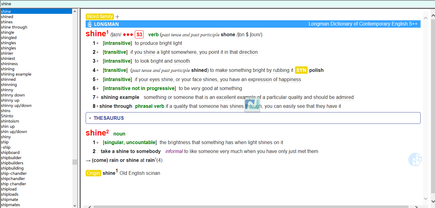The width and height of the screenshot is (435, 208).
Task: Click the red frequency dots next to shine
Action: point(128,35)
